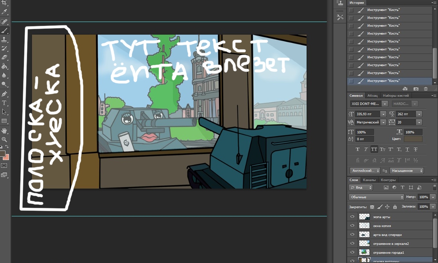Toggle Quick Mask mode
The width and height of the screenshot is (438, 263).
[x=4, y=165]
